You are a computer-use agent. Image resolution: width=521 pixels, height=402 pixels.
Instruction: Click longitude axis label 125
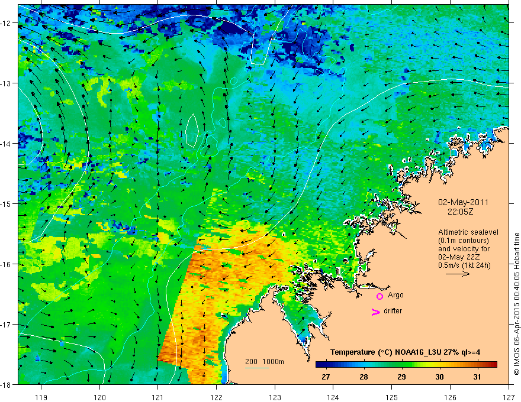[x=392, y=397]
